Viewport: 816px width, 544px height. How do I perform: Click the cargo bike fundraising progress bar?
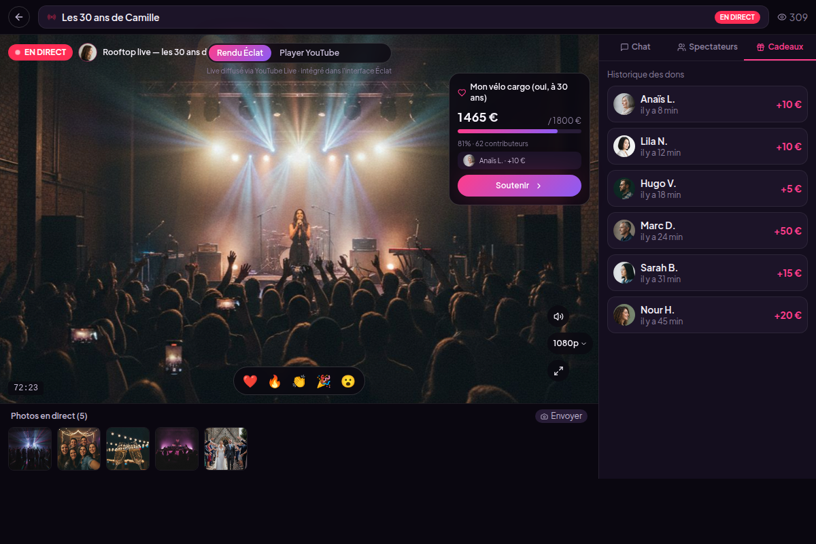(520, 131)
